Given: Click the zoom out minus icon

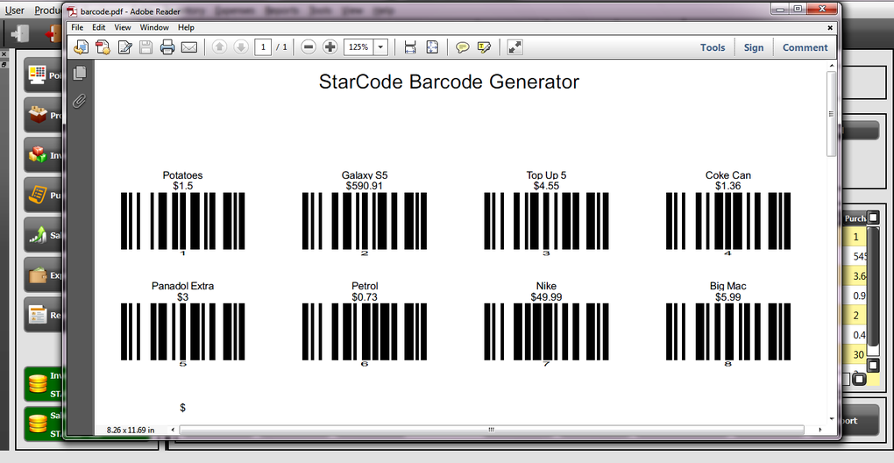Looking at the screenshot, I should pyautogui.click(x=309, y=47).
